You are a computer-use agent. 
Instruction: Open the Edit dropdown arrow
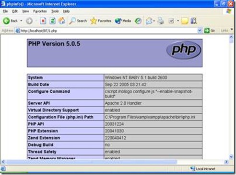178,21
